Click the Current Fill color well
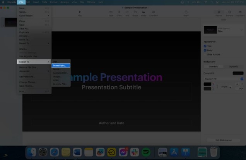This screenshot has width=246, height=160. tap(238, 73)
